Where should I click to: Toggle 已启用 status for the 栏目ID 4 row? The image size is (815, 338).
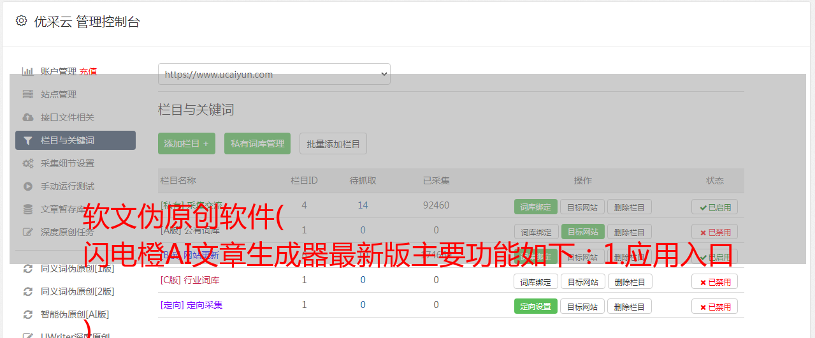coord(715,207)
